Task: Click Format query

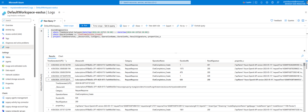Action: pos(198,26)
